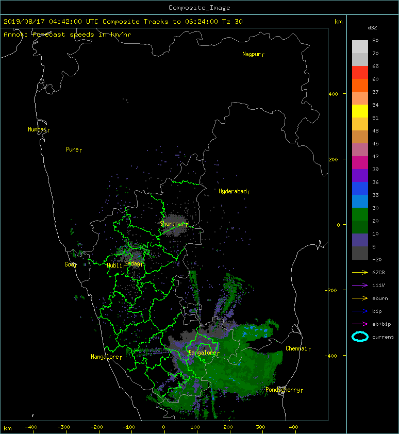Click the blue bip arrow legend icon

[360, 311]
